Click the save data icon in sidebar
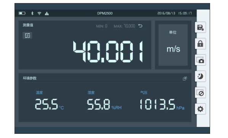 pos(200,27)
